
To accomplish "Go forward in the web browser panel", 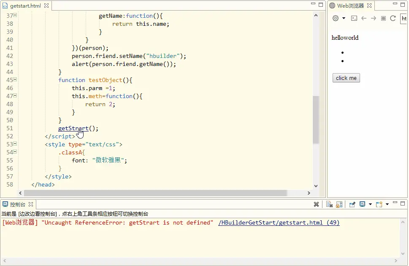I will [x=374, y=18].
